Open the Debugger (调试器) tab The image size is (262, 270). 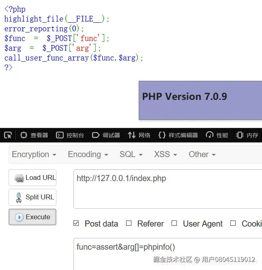point(106,135)
